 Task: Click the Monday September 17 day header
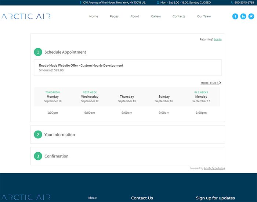point(201,97)
